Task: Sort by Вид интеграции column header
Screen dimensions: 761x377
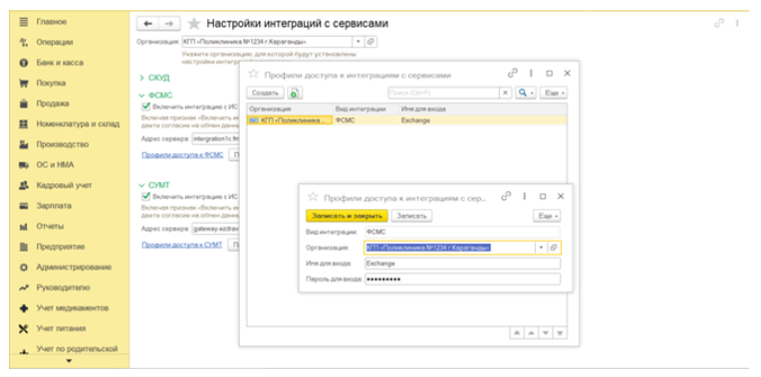Action: (366, 109)
